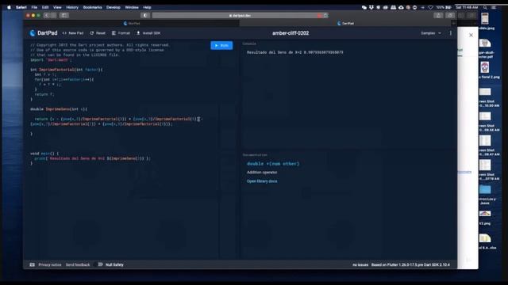Image resolution: width=508 pixels, height=285 pixels.
Task: Open the Privacy notice link
Action: point(49,264)
